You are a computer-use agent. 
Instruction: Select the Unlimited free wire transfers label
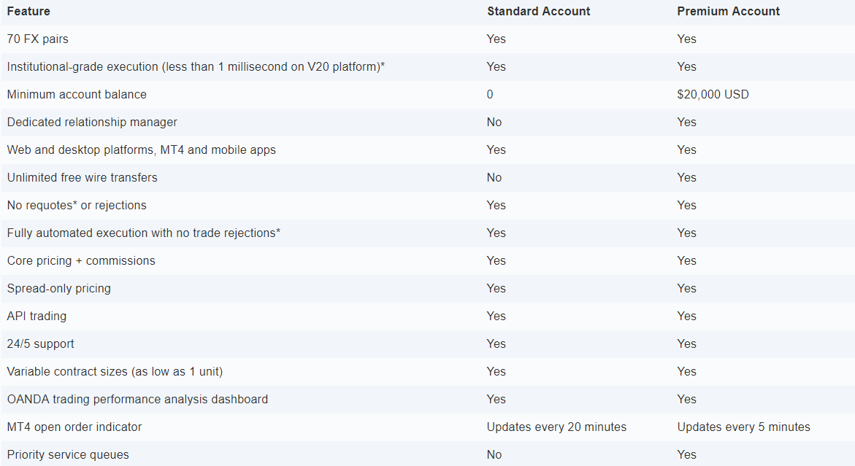[83, 178]
